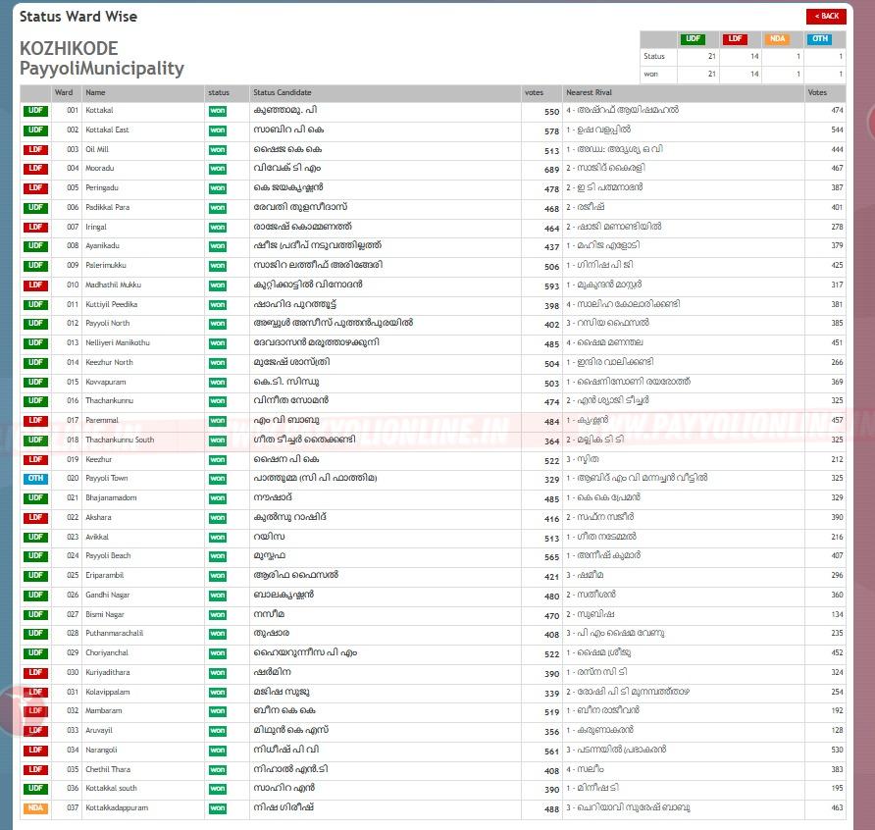875x830 pixels.
Task: Select the Gandhi Nagar ward name
Action: click(x=107, y=595)
